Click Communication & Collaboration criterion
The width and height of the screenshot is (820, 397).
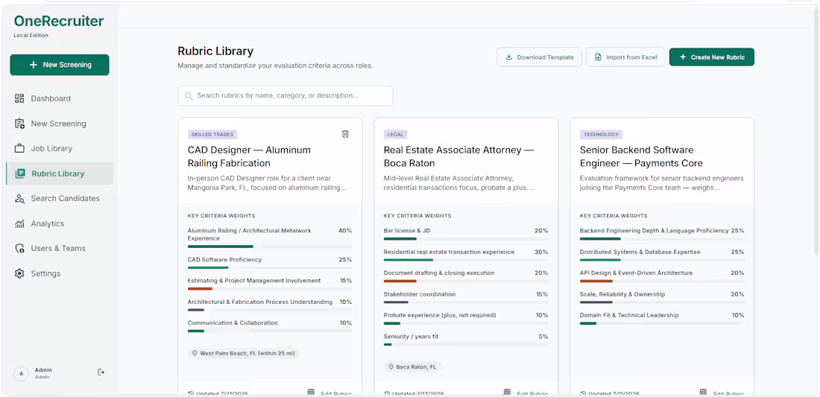(233, 323)
